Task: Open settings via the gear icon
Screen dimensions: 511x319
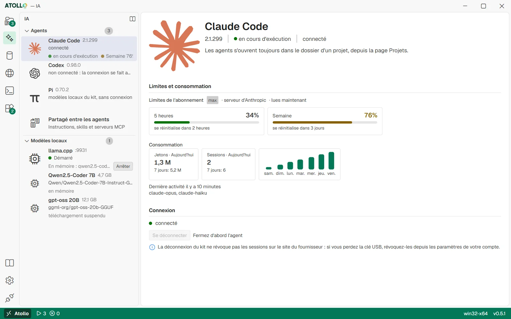Action: tap(10, 280)
